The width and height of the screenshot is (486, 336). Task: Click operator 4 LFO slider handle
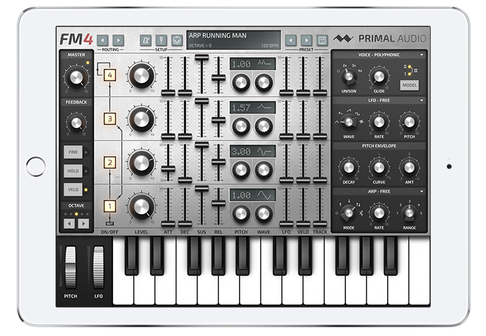(x=286, y=93)
